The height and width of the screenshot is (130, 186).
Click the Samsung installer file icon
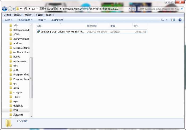(x=39, y=32)
